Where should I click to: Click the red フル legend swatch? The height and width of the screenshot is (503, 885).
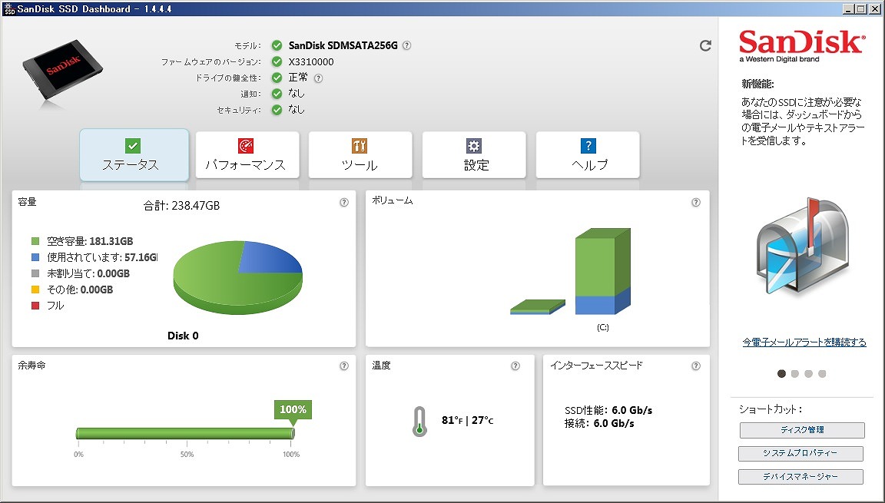tap(35, 306)
